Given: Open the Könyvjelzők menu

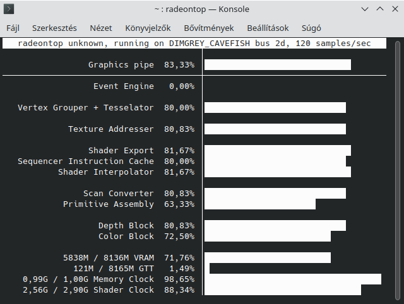Looking at the screenshot, I should click(x=148, y=28).
